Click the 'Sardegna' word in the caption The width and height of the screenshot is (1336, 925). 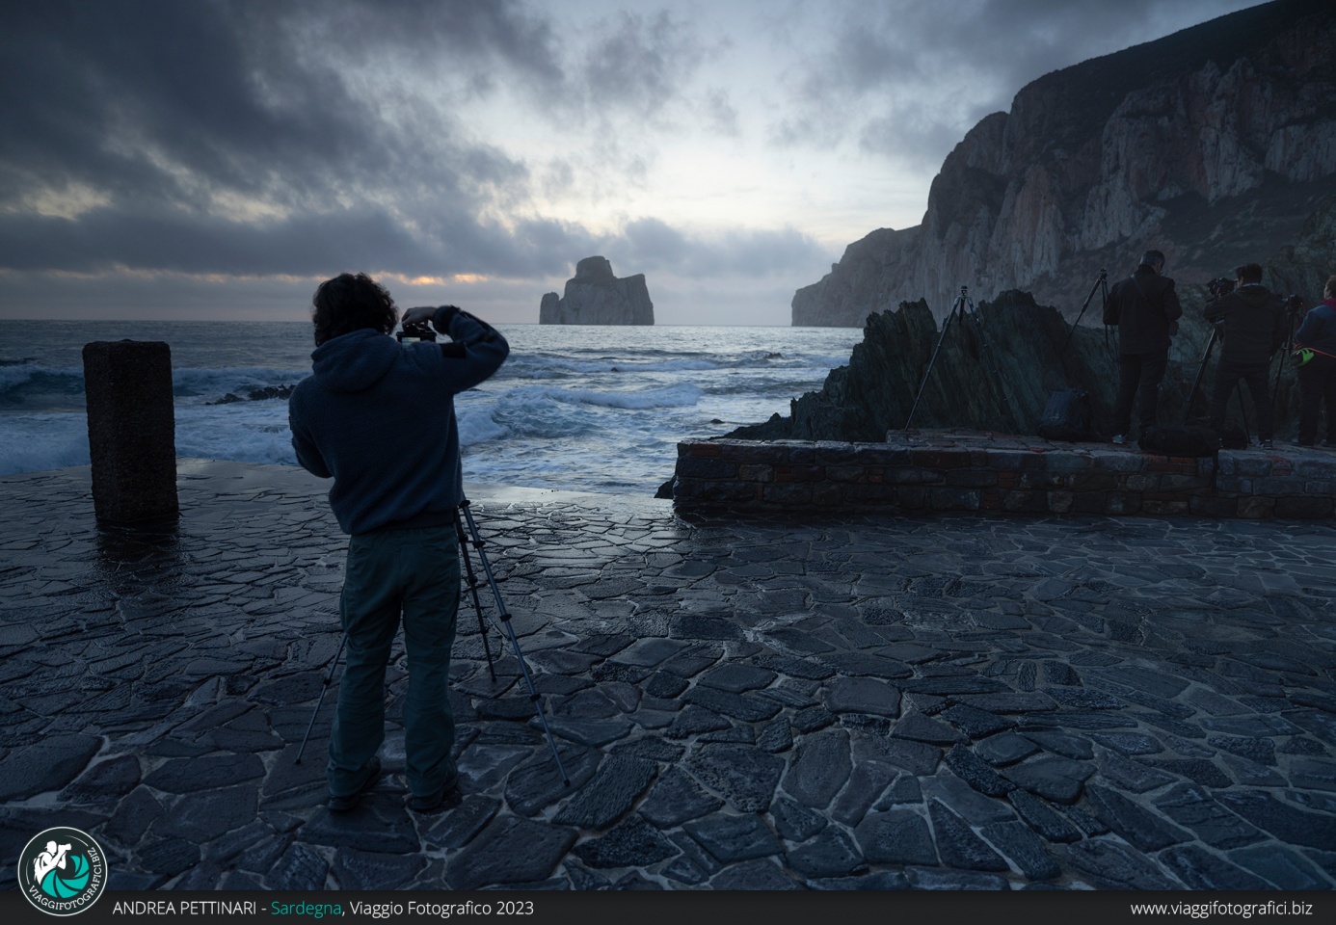306,908
